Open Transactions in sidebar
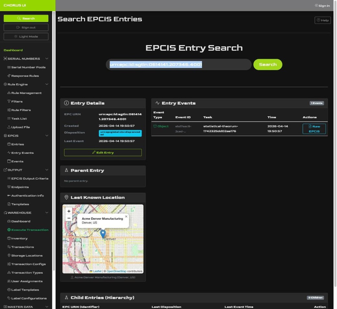The width and height of the screenshot is (337, 309). point(20,247)
